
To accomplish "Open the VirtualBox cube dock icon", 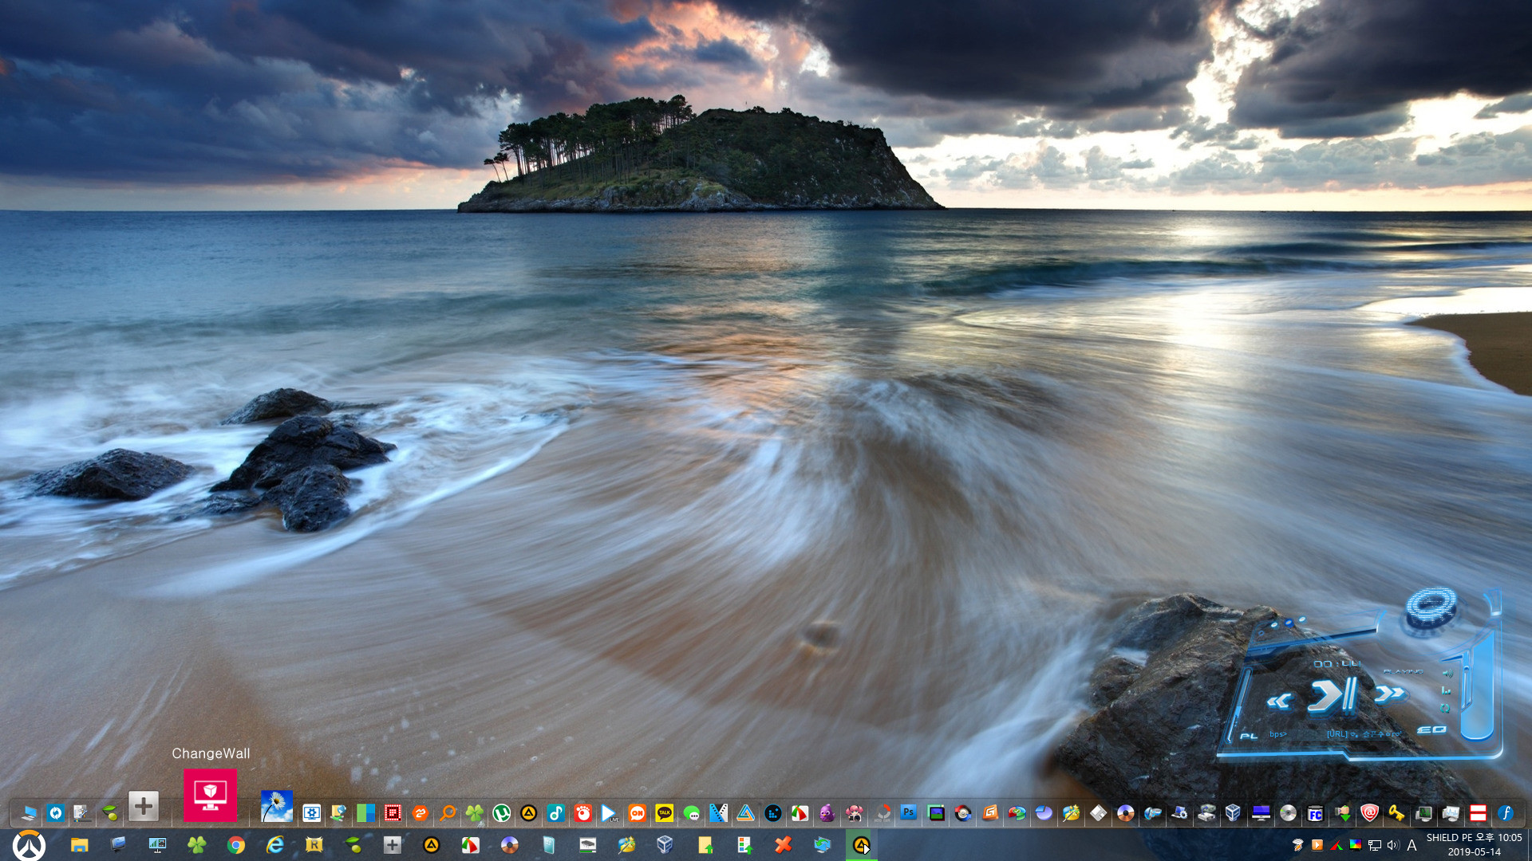I will [1233, 813].
